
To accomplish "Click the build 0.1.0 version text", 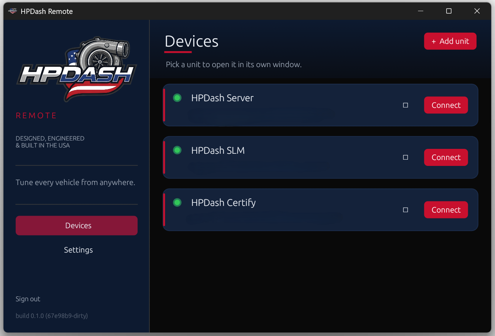I will 52,315.
